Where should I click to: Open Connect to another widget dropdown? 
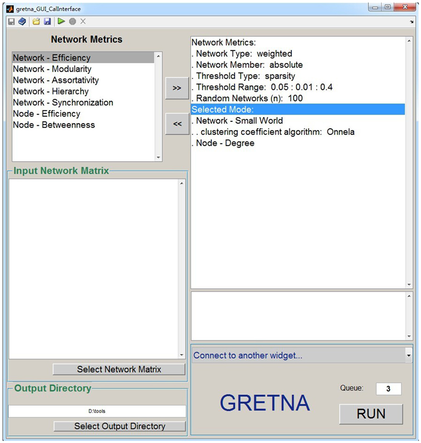point(302,355)
